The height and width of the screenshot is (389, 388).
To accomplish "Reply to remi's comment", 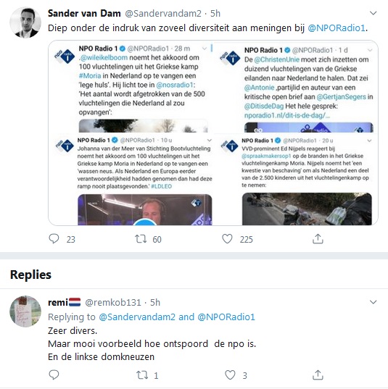I will point(54,375).
